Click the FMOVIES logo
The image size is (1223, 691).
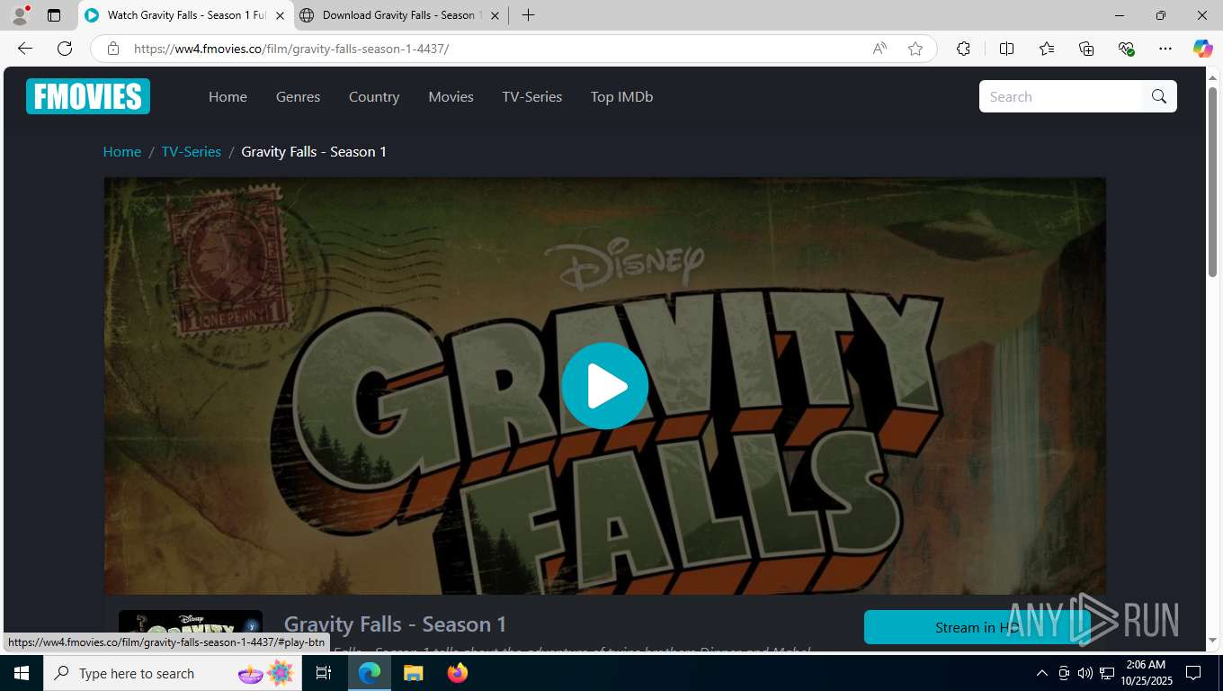pyautogui.click(x=88, y=96)
